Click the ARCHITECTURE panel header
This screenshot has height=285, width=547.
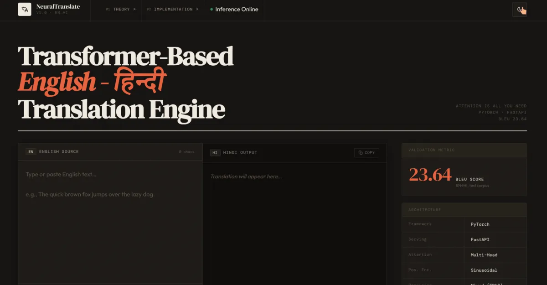pyautogui.click(x=464, y=210)
